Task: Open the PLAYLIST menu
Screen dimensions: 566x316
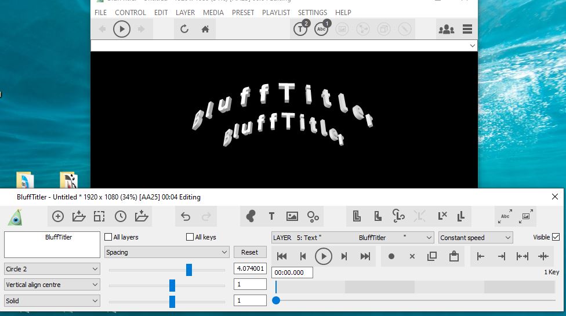Action: pos(276,13)
